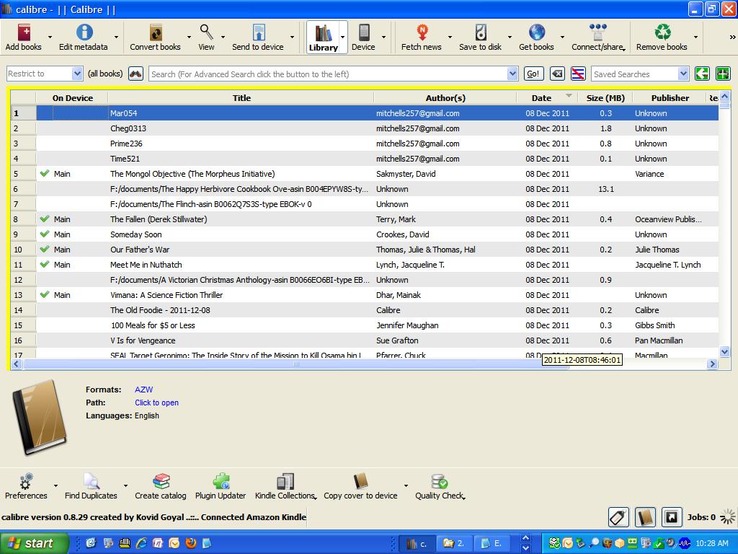Screen dimensions: 738x554
Task: Click the Convert books icon
Action: 155,33
